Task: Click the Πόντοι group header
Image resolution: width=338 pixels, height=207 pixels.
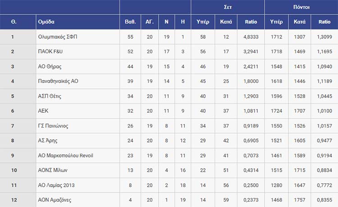Action: 301,7
